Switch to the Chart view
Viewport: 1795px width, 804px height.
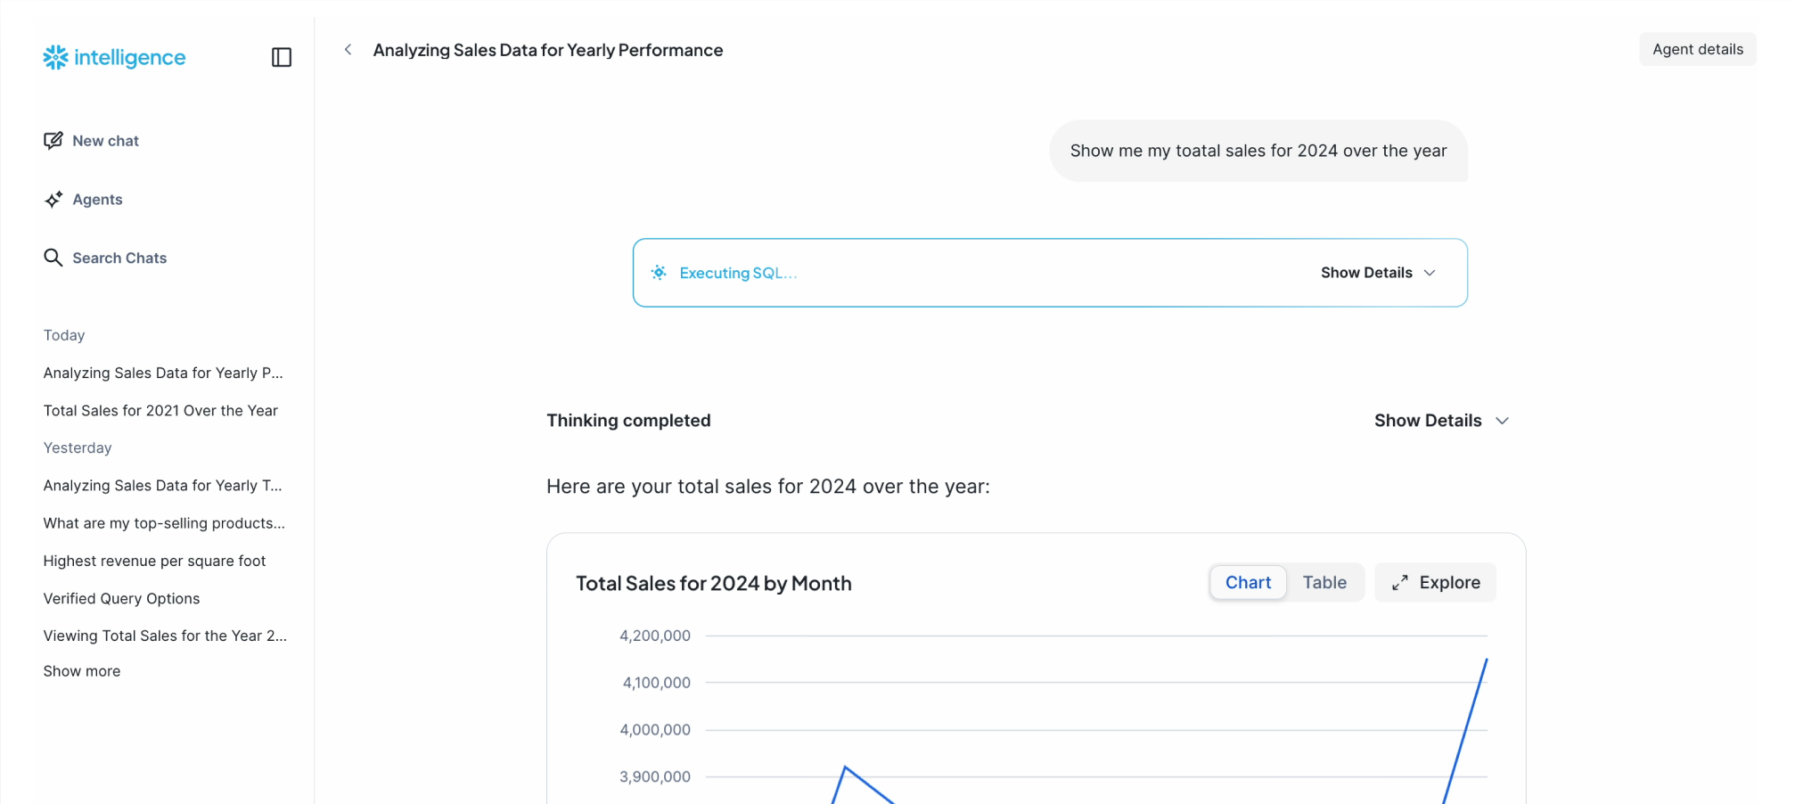tap(1248, 583)
